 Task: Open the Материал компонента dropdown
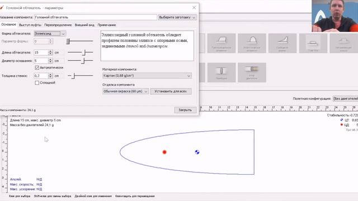pos(147,76)
